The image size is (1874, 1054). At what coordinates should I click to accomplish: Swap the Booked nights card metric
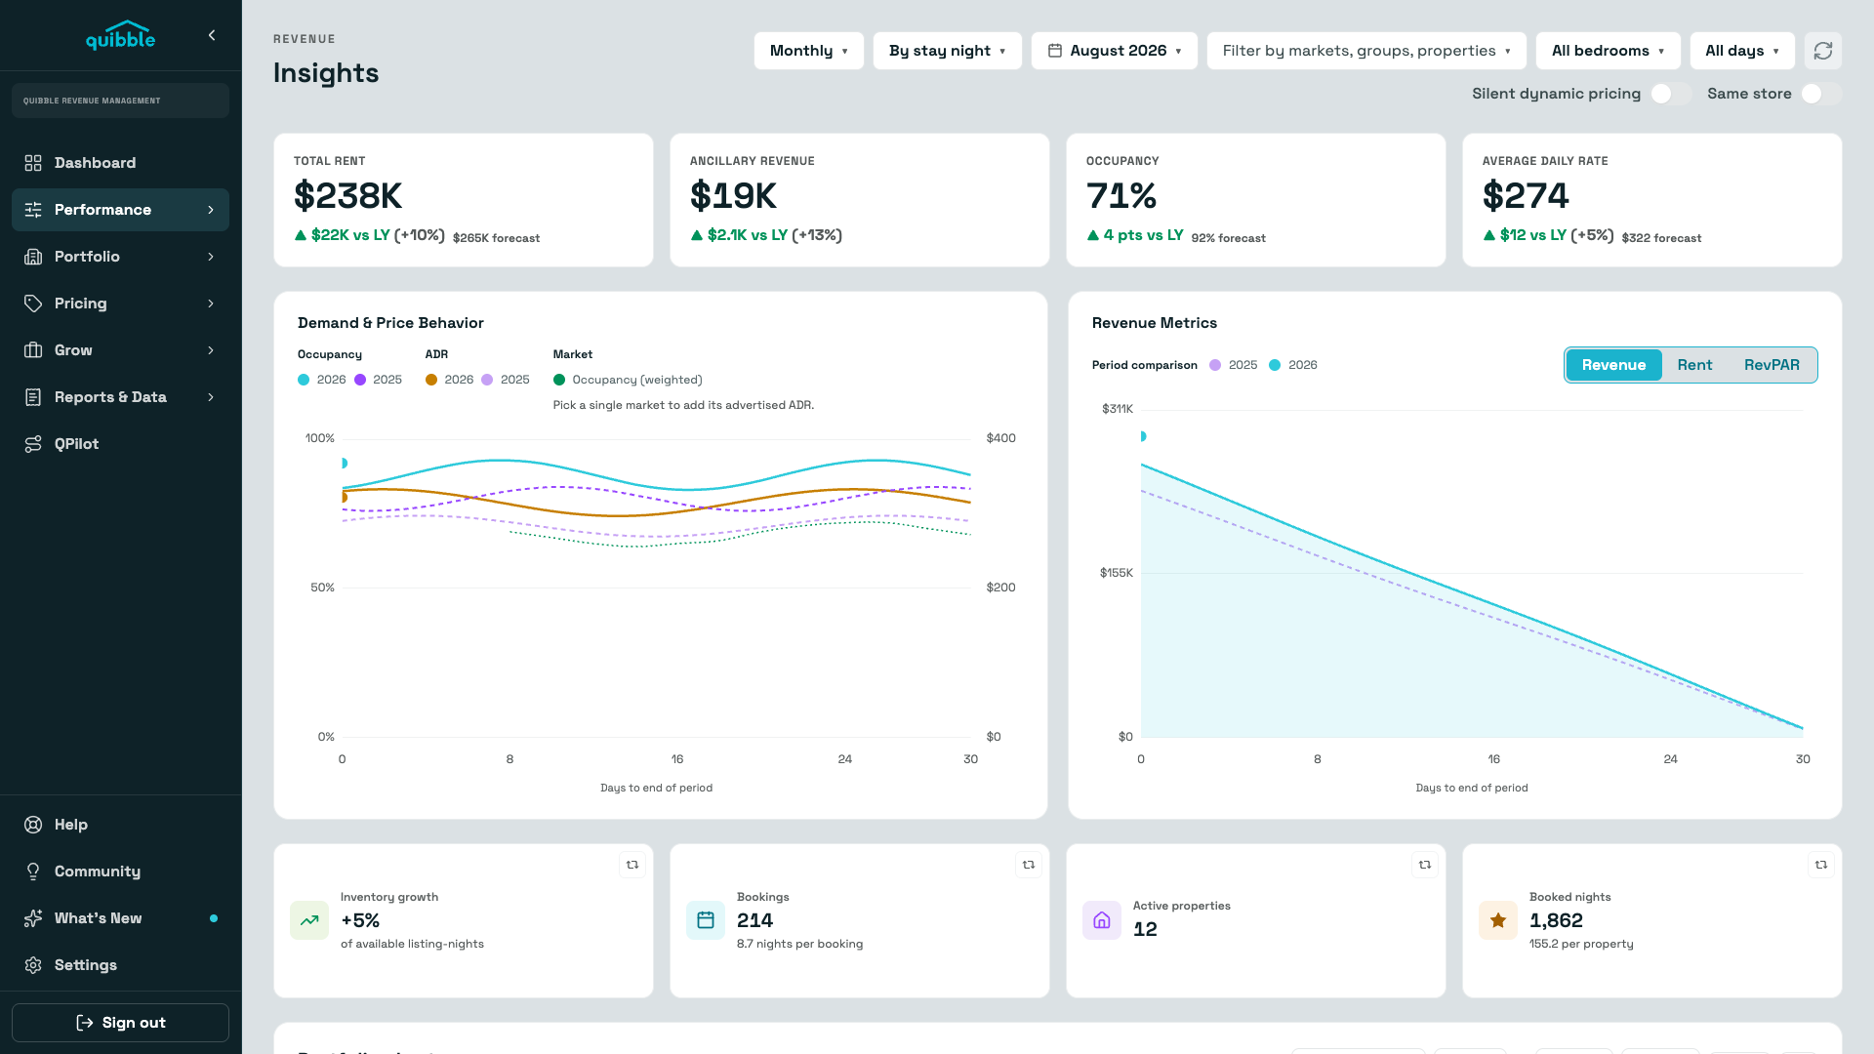(1821, 865)
